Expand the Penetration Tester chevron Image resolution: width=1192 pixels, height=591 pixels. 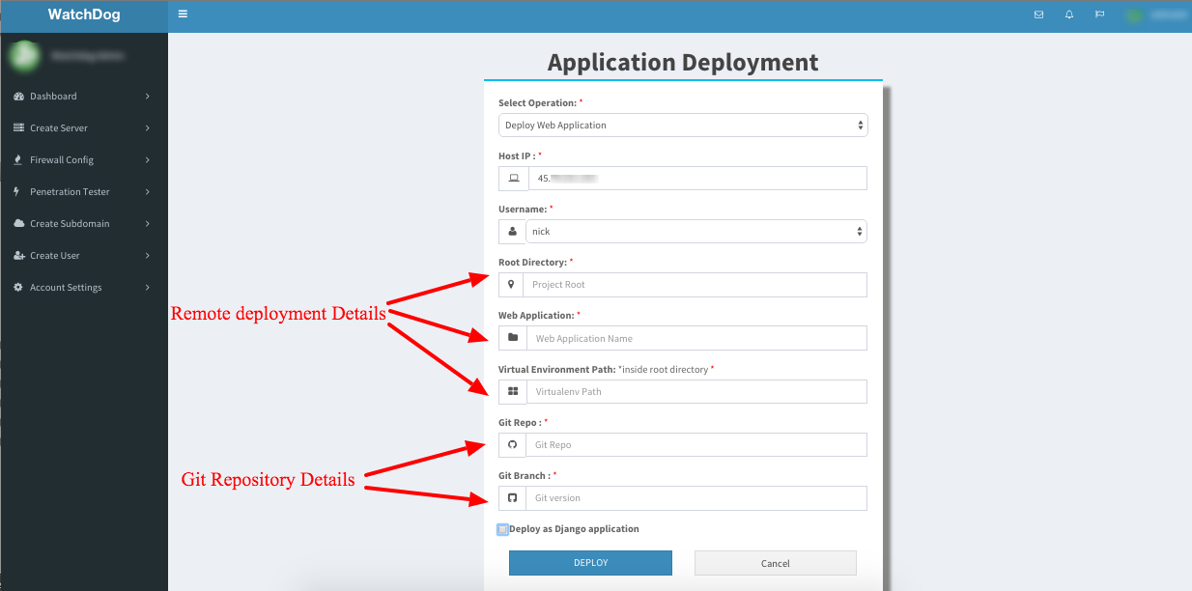pos(148,192)
